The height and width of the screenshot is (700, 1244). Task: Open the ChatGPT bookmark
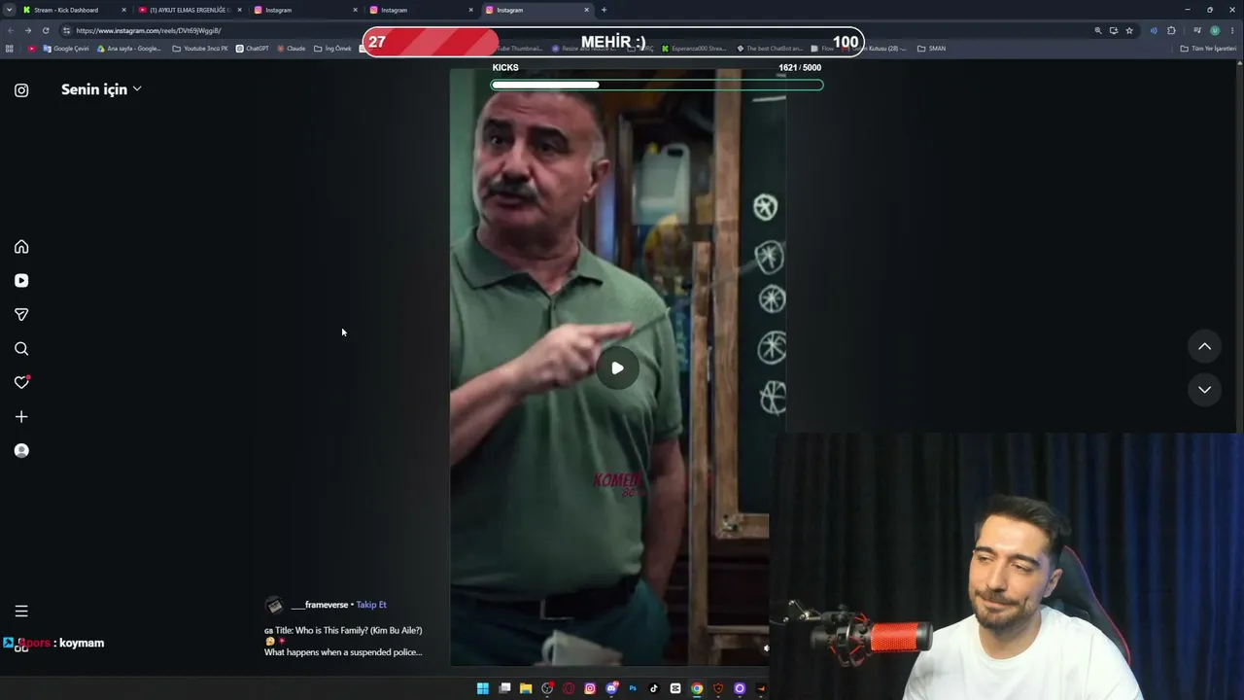(253, 49)
